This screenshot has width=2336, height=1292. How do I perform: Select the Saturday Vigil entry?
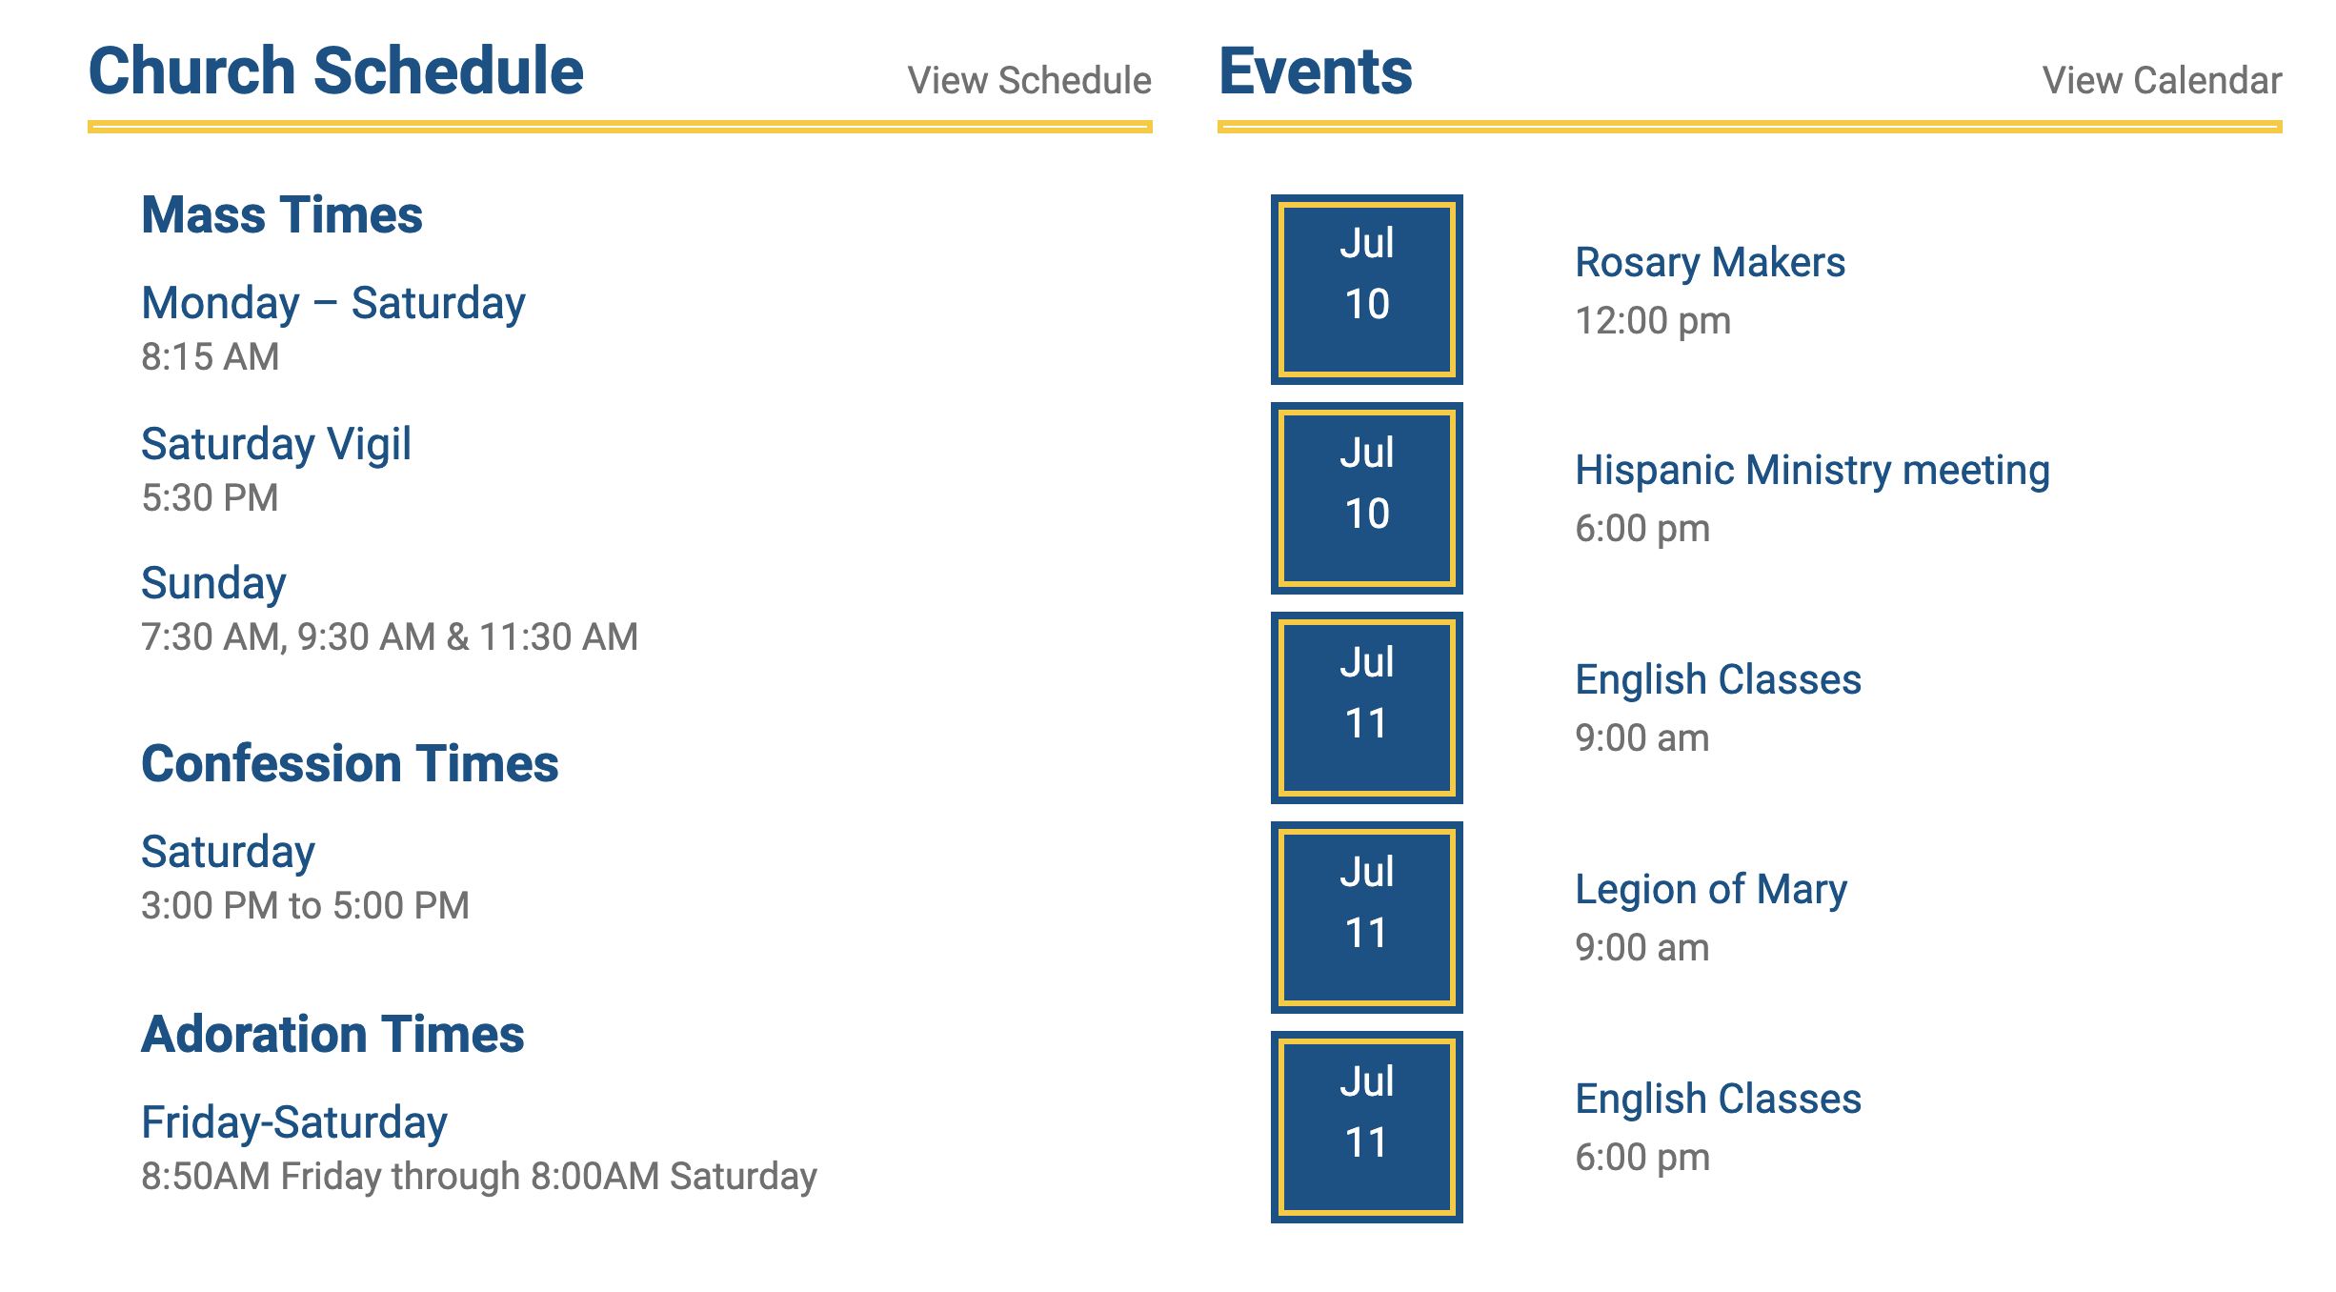tap(275, 445)
